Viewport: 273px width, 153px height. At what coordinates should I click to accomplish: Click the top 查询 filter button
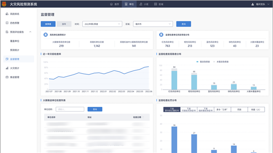[184, 24]
